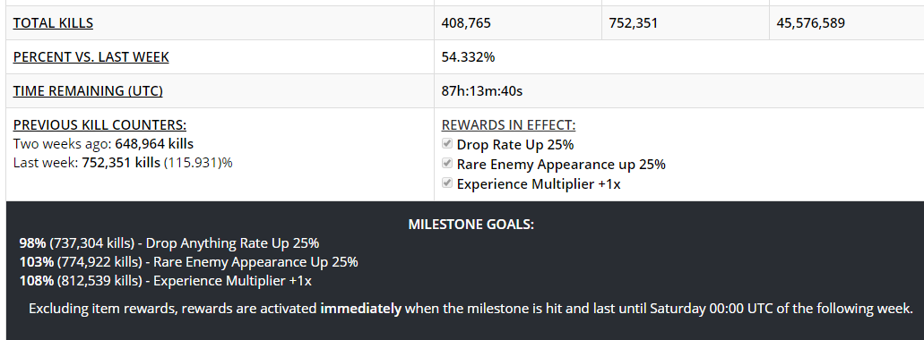Select the 45,576,589 kills cell
Viewport: 924px width, 340px height.
pyautogui.click(x=811, y=23)
